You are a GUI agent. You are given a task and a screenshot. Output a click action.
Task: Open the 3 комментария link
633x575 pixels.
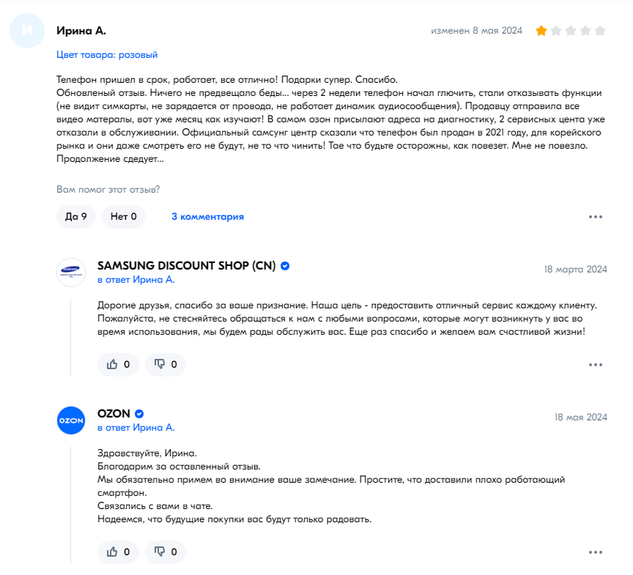(x=207, y=217)
